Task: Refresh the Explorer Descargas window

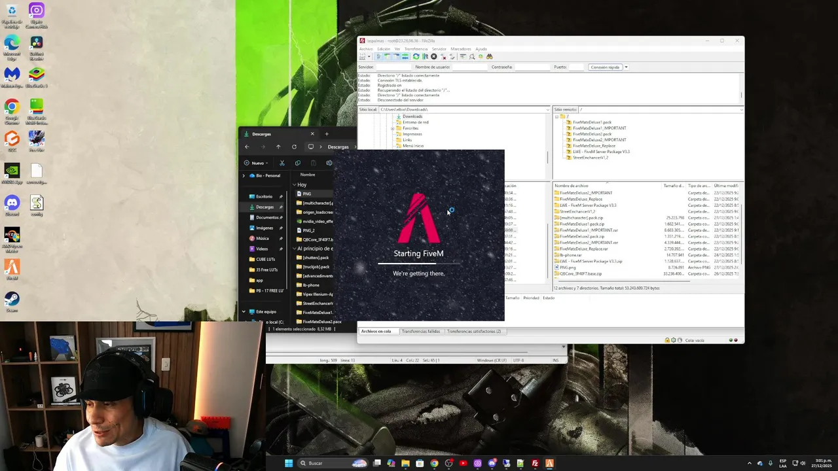Action: [294, 147]
